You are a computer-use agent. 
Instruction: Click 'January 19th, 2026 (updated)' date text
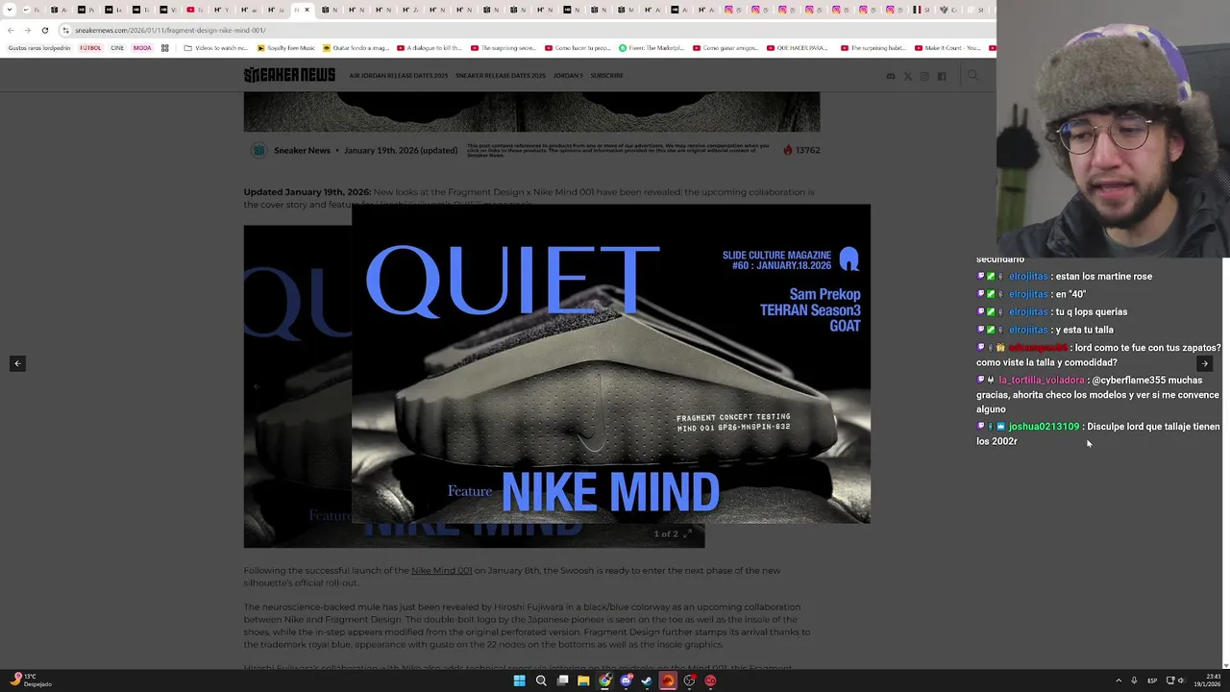pos(401,150)
